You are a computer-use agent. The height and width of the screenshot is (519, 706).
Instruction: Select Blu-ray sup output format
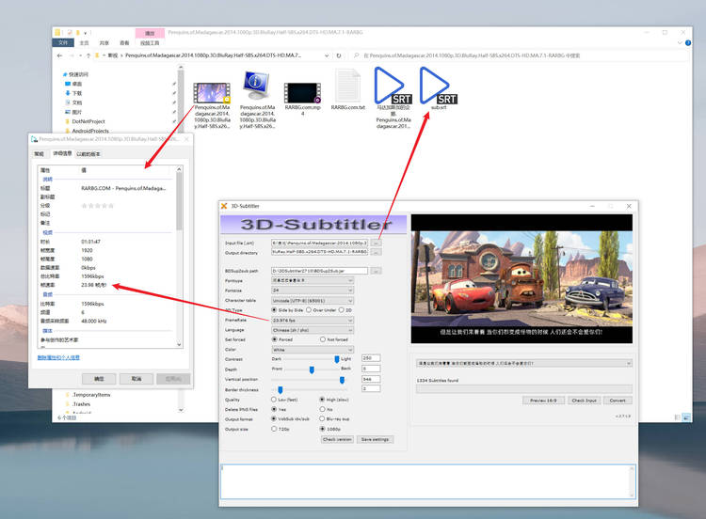(322, 418)
